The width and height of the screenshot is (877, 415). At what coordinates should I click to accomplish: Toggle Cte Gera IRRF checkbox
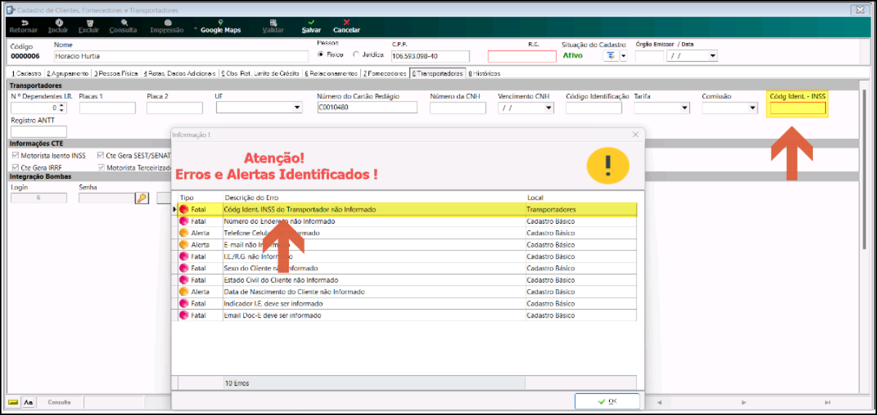click(x=15, y=167)
